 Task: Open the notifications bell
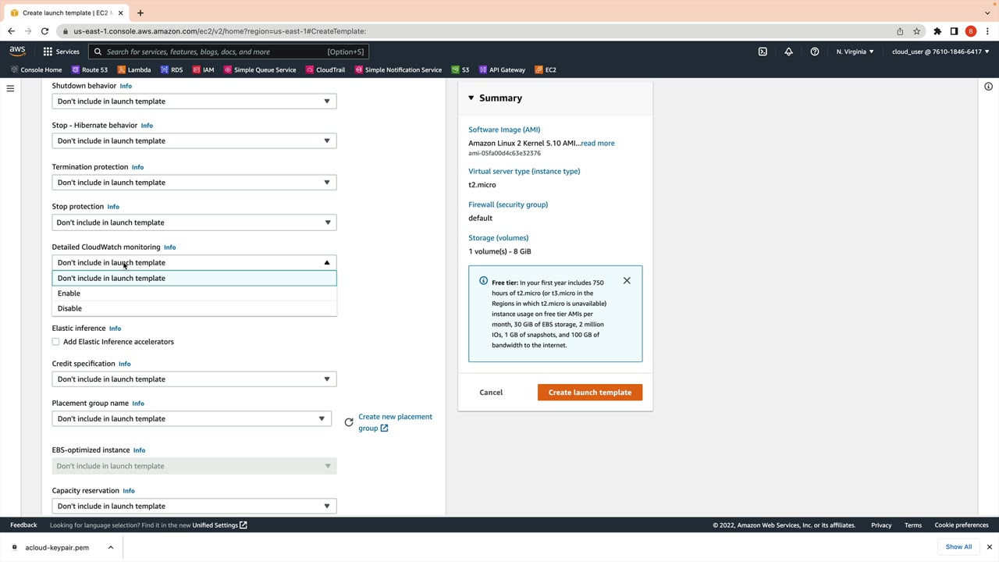click(x=788, y=52)
